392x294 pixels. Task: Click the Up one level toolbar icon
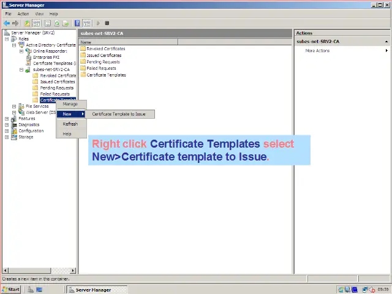click(x=27, y=23)
